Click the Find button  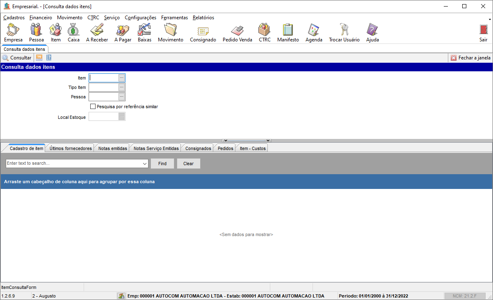click(162, 164)
